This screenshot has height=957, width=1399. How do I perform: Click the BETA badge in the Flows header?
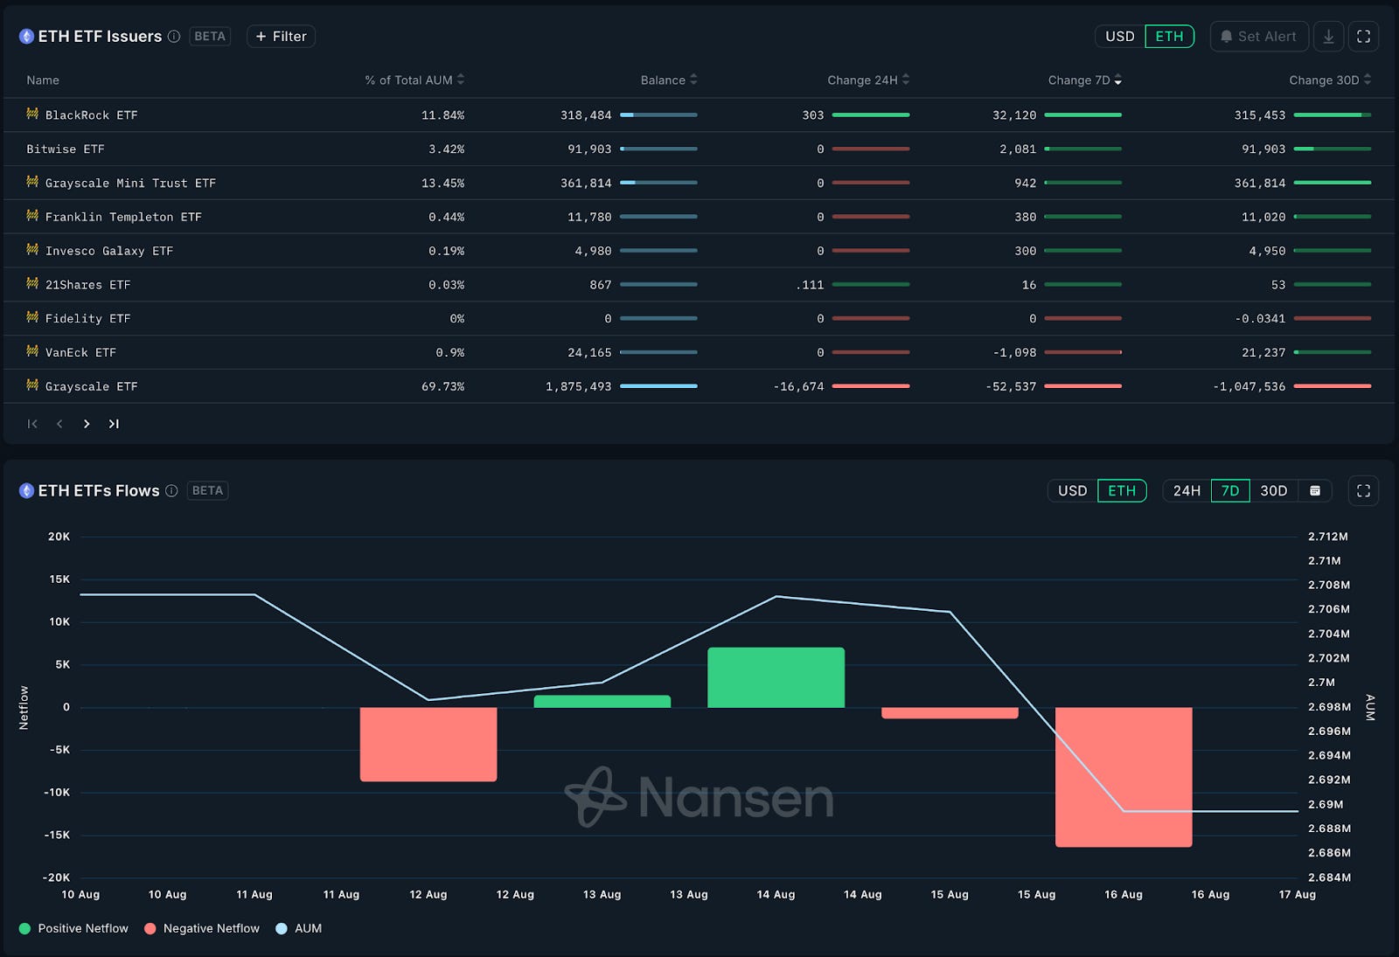coord(207,491)
